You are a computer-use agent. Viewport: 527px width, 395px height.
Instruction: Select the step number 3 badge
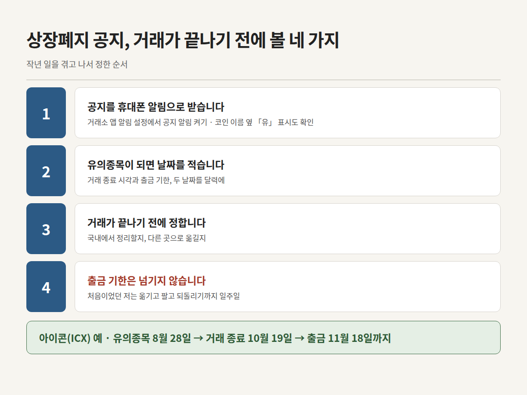click(x=46, y=229)
